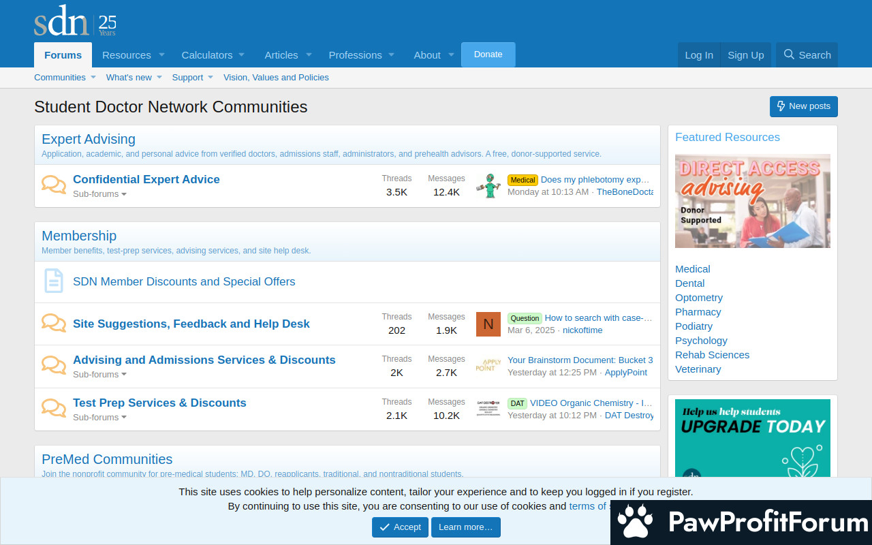Click the document icon beside SDN Member Discounts

click(x=54, y=281)
